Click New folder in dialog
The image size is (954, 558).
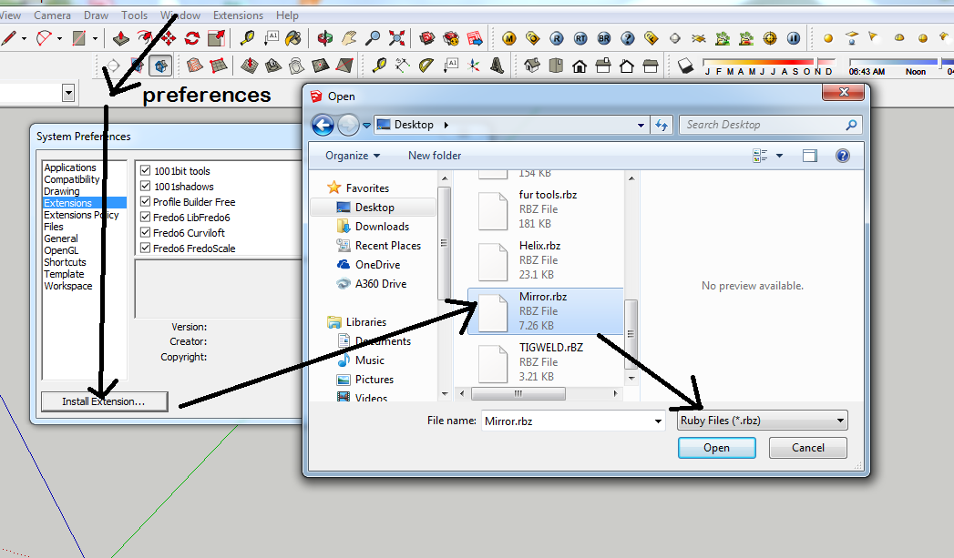(x=435, y=156)
